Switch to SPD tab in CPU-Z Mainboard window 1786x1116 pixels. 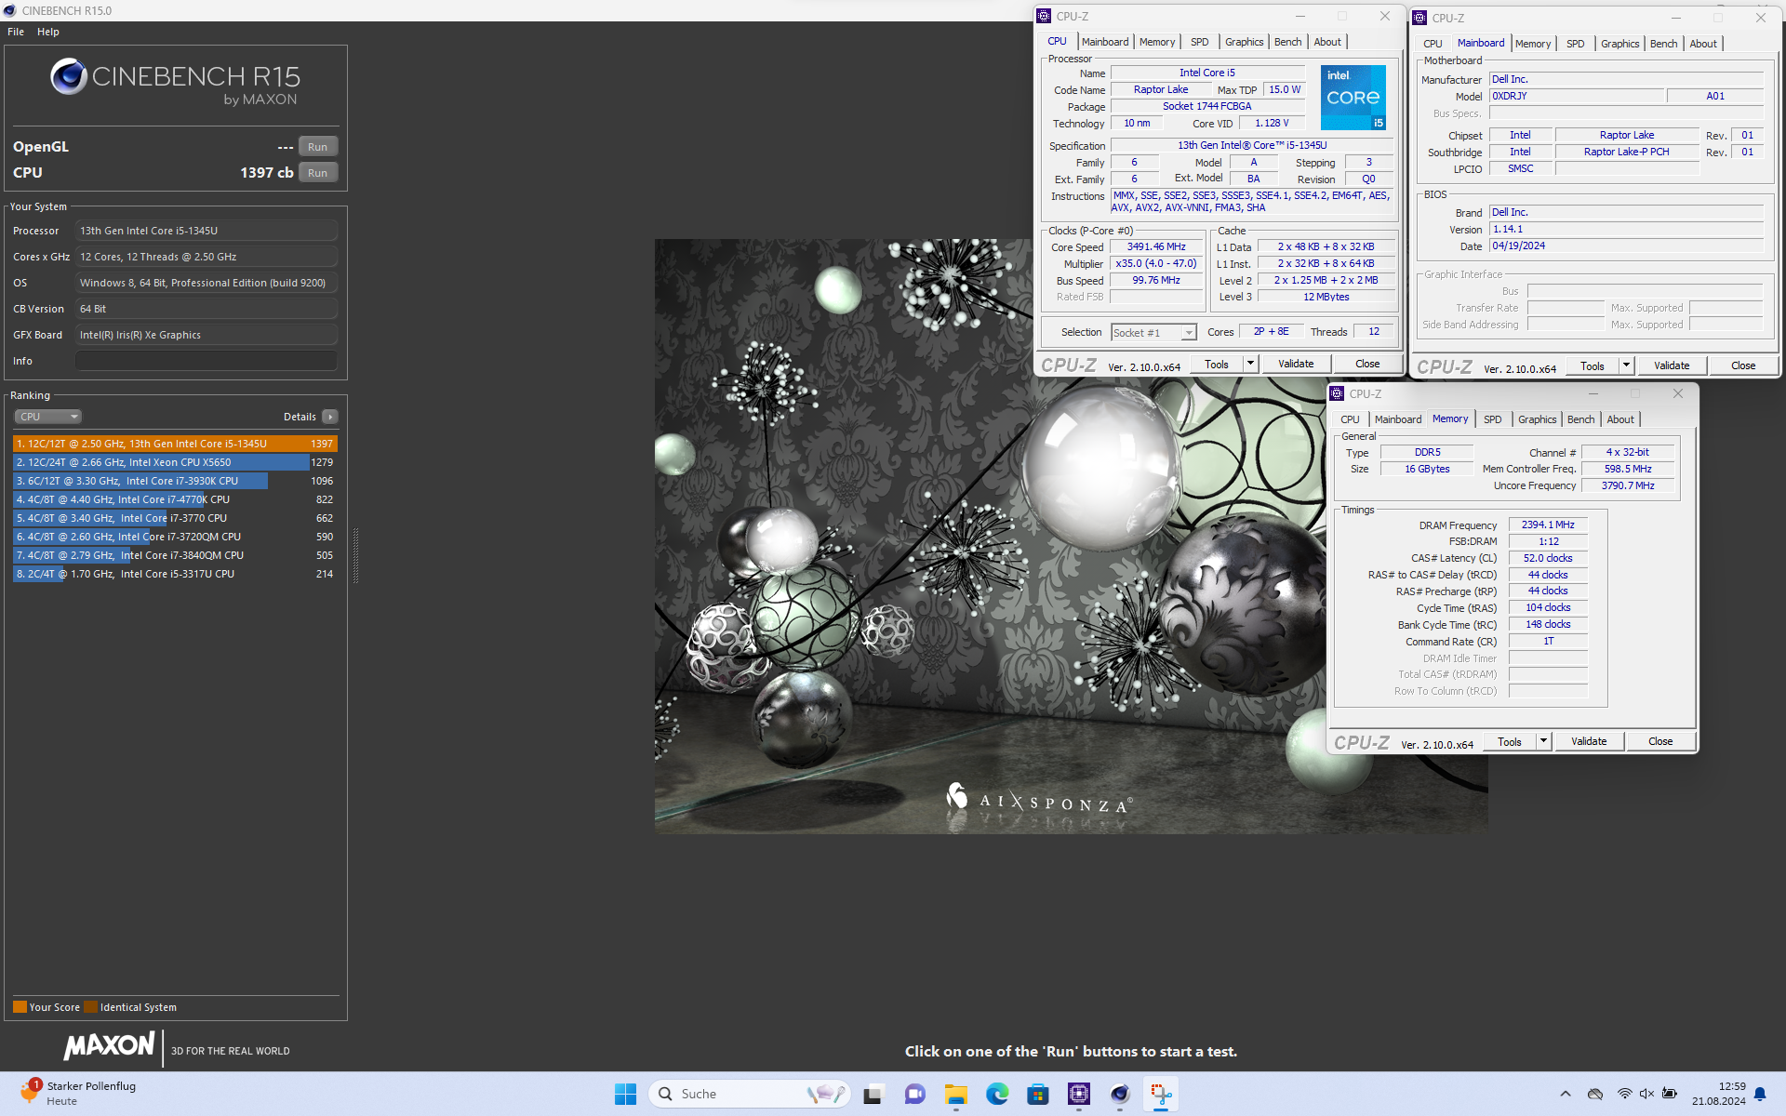pos(1576,44)
